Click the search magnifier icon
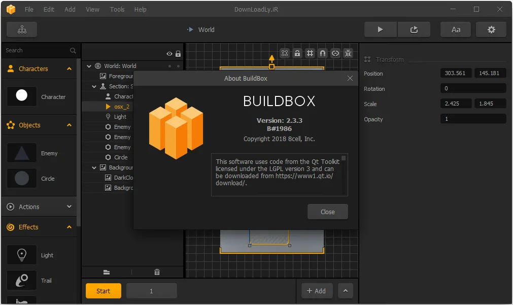 pos(73,50)
